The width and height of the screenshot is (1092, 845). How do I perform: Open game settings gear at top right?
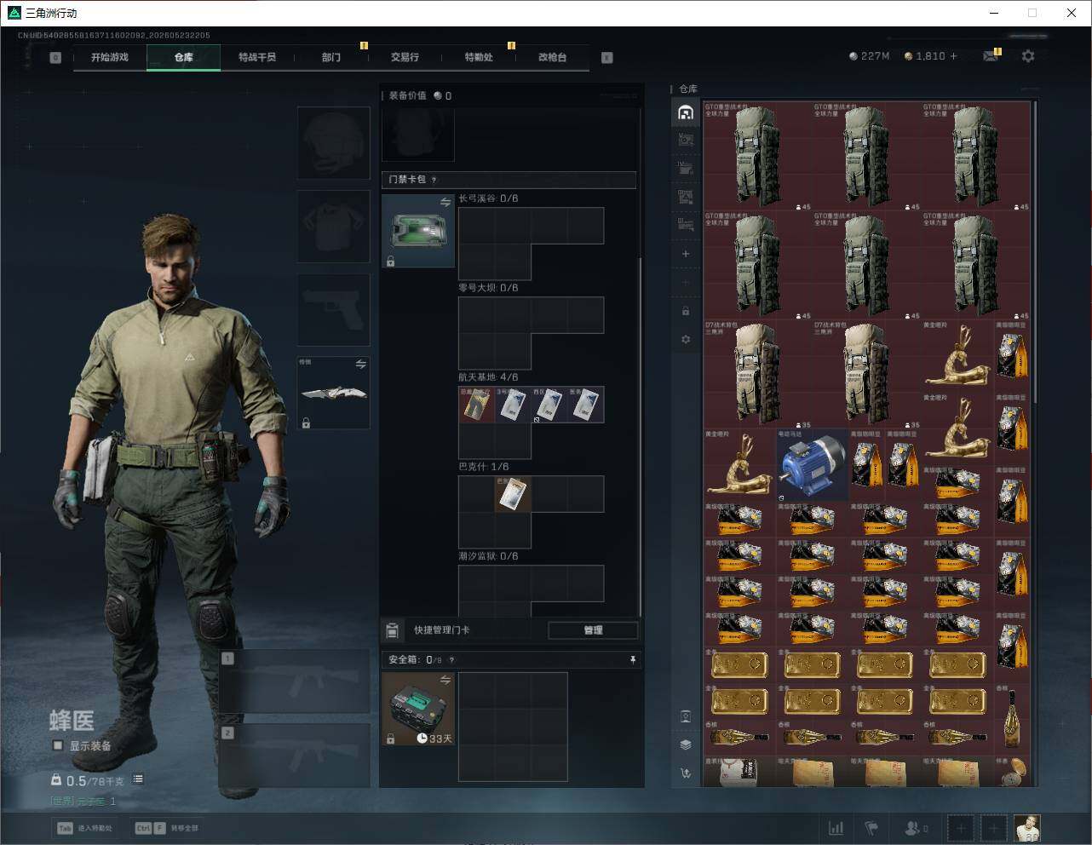(x=1028, y=56)
